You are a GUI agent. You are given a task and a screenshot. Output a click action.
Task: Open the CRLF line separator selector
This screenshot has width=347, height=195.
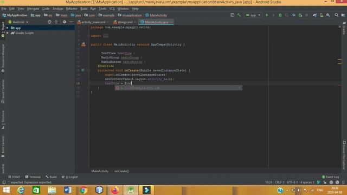click(279, 183)
